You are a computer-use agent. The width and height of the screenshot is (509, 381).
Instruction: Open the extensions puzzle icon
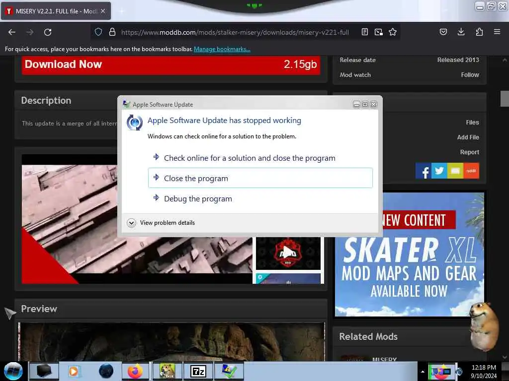click(479, 32)
